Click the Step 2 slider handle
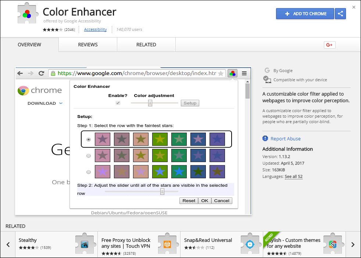The height and width of the screenshot is (258, 361). point(162,191)
